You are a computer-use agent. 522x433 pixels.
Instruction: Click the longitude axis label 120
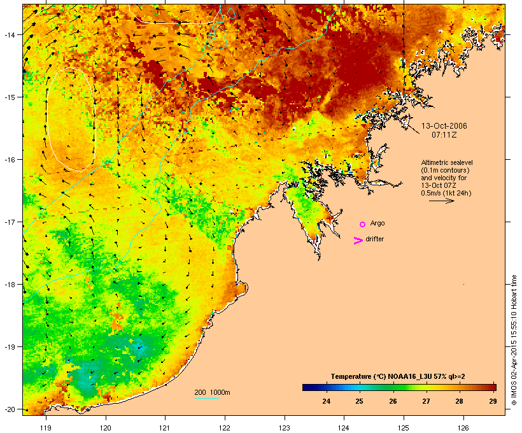click(106, 428)
